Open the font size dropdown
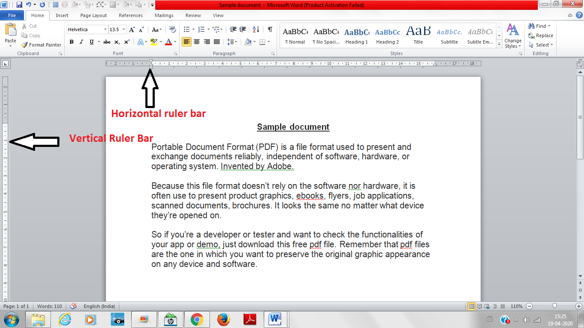The image size is (584, 328). (124, 29)
